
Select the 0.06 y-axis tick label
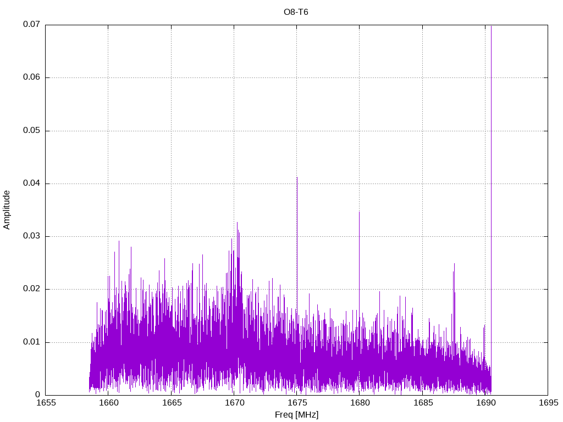tap(31, 77)
